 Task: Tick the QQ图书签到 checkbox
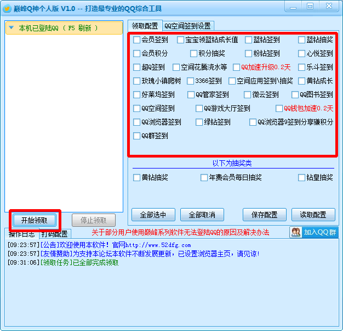295,95
